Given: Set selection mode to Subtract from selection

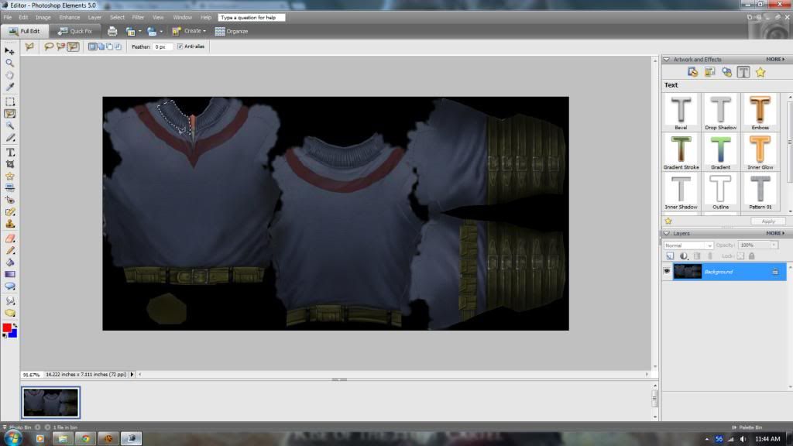Looking at the screenshot, I should [x=109, y=46].
